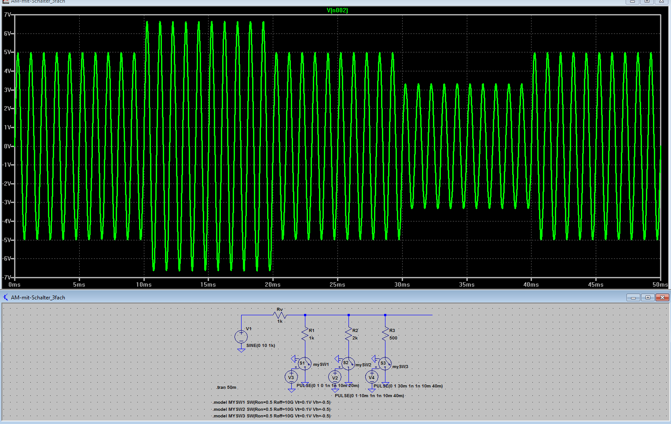Click the 1k value under Rv

click(x=280, y=321)
